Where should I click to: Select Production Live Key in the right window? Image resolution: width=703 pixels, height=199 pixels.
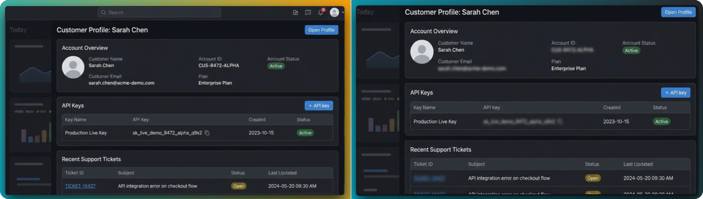435,122
